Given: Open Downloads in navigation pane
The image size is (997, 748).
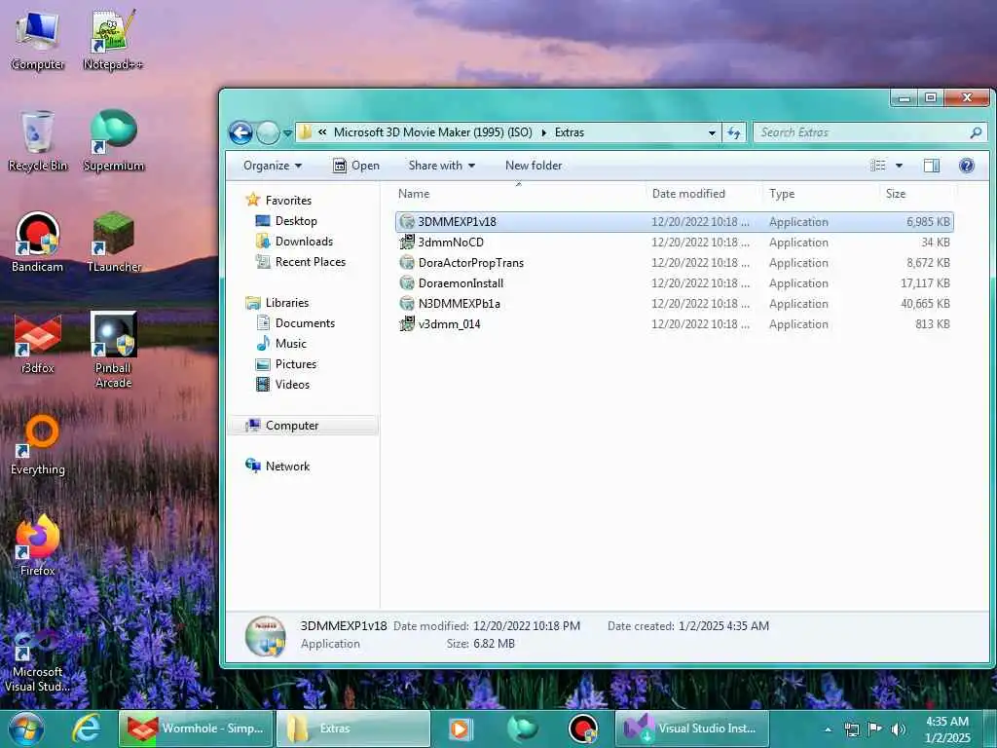Looking at the screenshot, I should 304,242.
